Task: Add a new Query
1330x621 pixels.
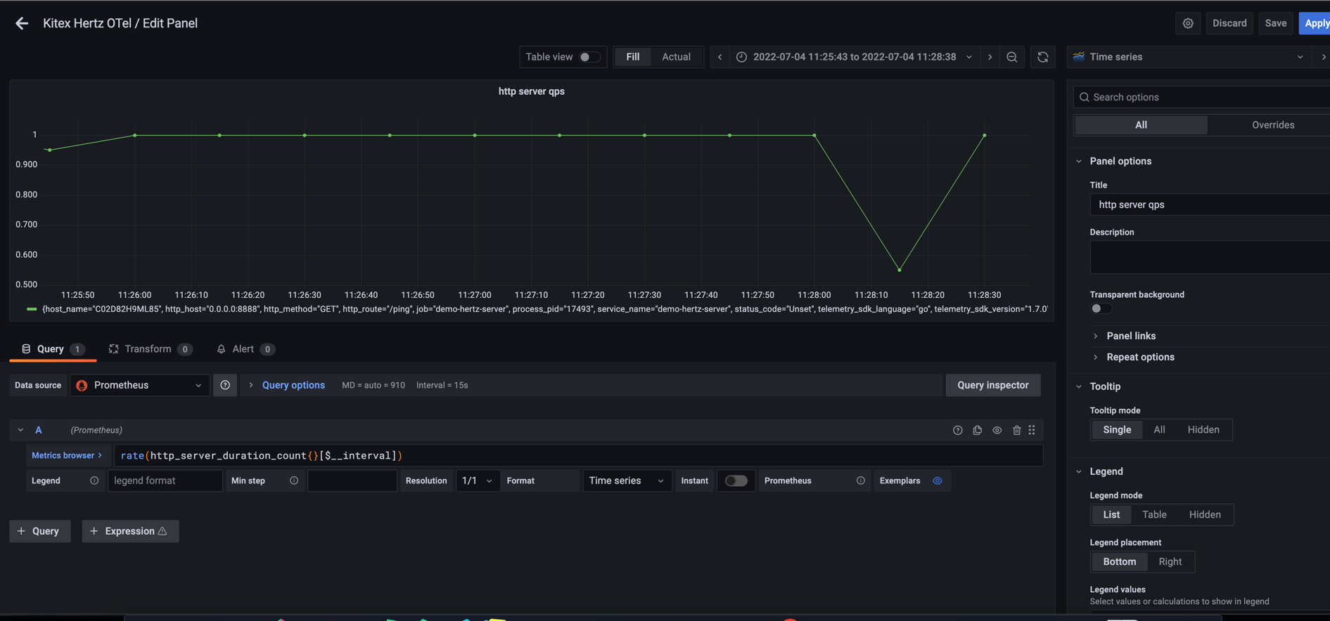Action: point(40,531)
